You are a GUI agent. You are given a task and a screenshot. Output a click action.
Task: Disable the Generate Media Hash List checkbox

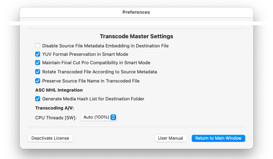coord(38,99)
